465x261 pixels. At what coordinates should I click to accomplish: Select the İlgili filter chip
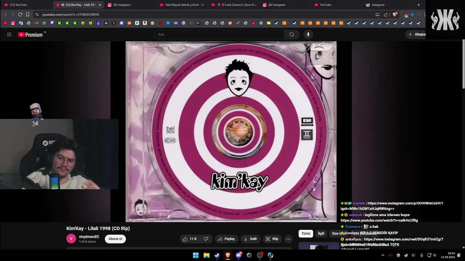point(321,233)
